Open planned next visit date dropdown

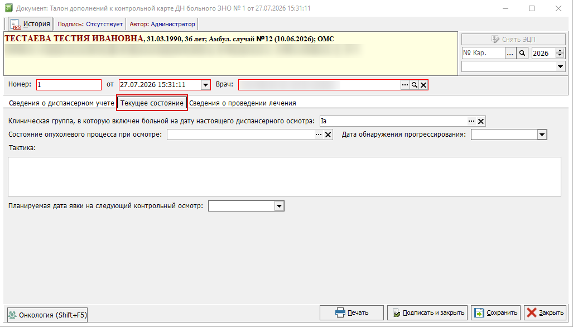pos(279,206)
